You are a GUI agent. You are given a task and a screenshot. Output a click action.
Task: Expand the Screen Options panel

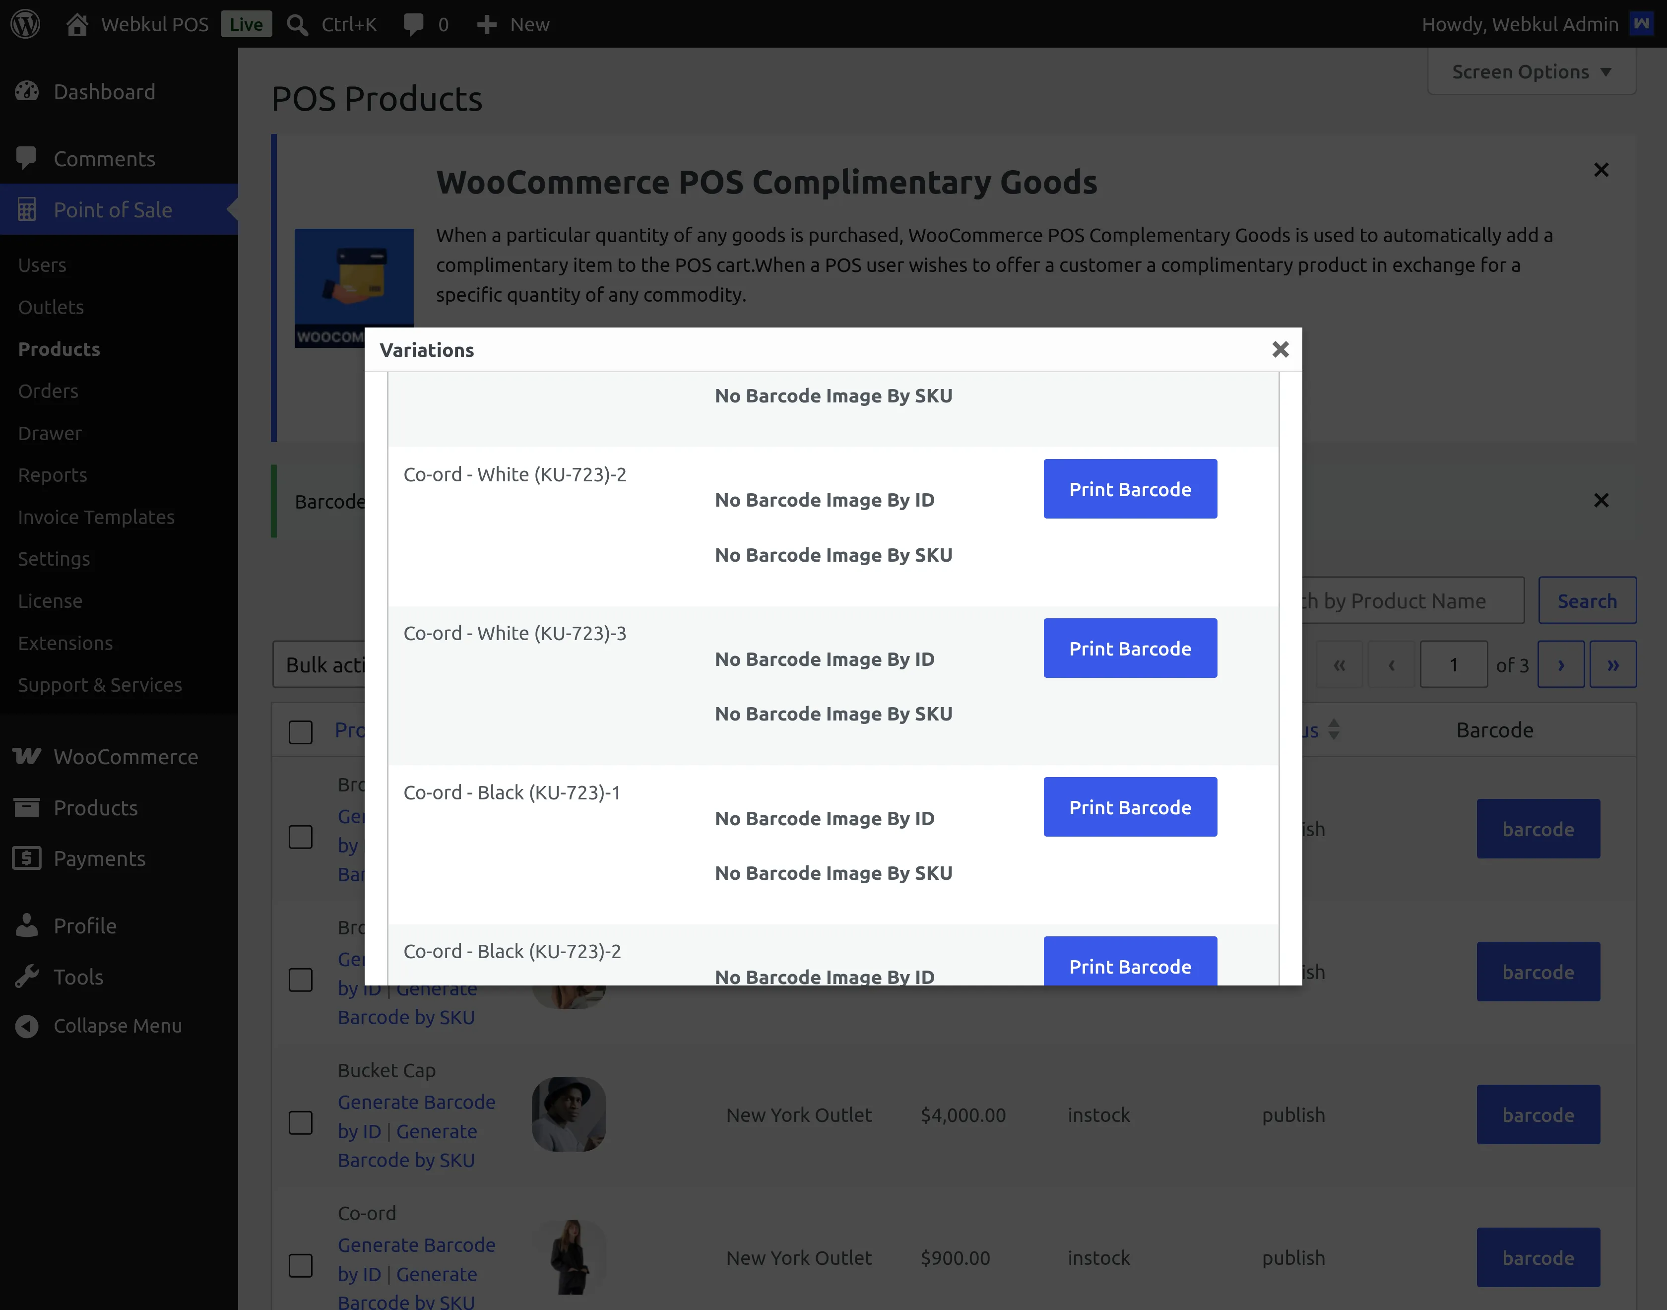click(x=1531, y=71)
